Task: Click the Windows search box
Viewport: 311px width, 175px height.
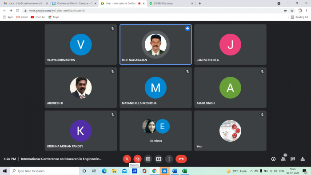Action: (x=44, y=171)
